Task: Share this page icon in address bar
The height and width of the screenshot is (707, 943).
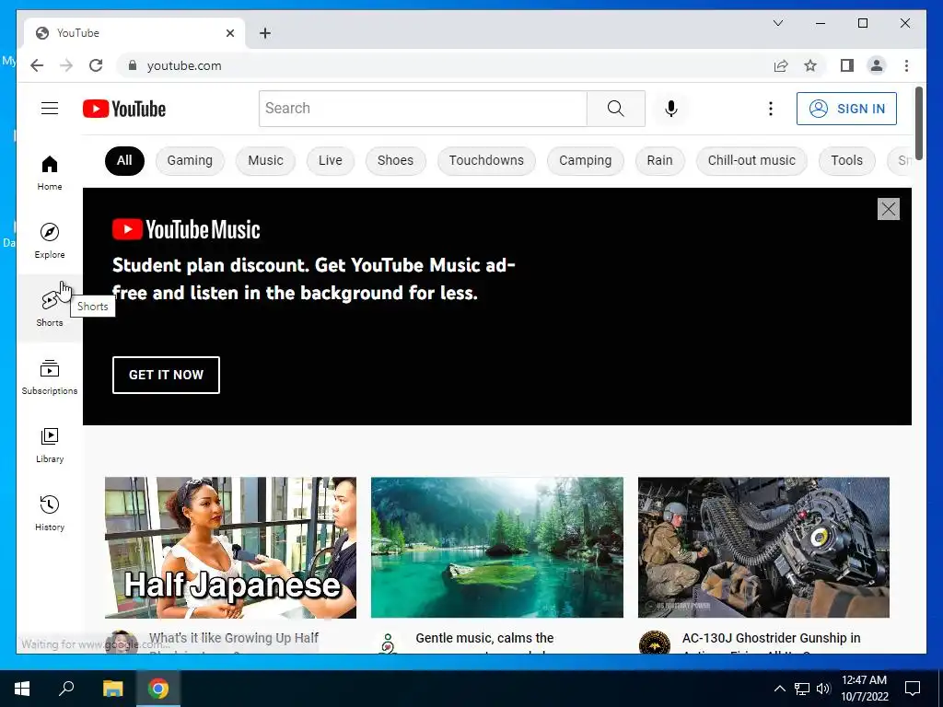Action: [x=781, y=65]
